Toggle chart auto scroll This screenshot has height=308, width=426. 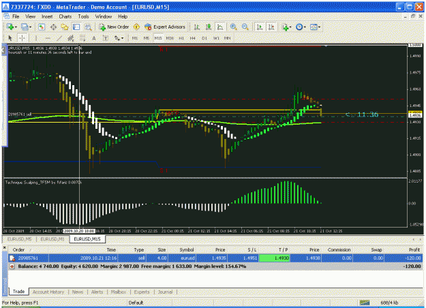coord(260,27)
